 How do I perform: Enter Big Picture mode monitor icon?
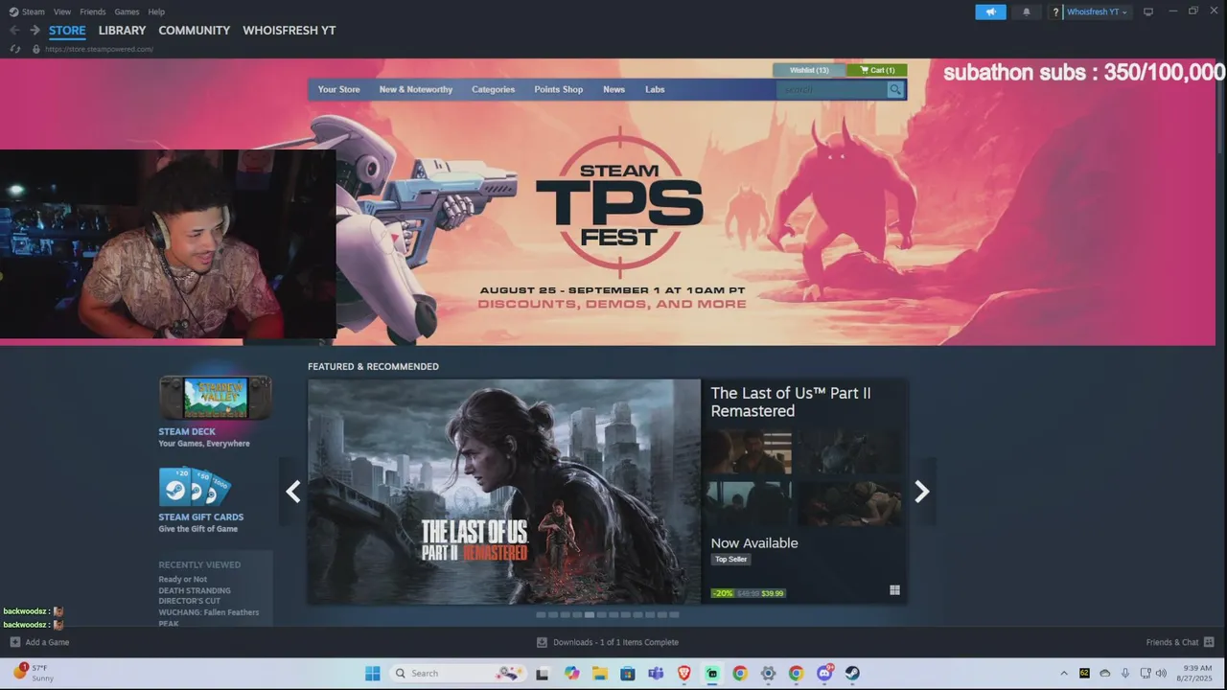(1148, 11)
